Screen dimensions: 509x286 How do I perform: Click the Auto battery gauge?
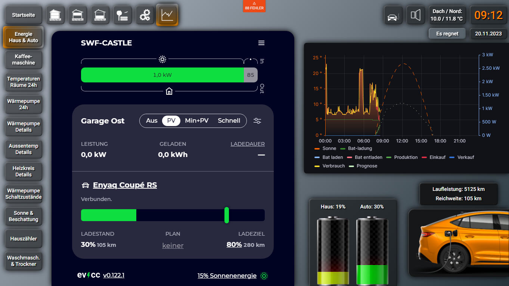tap(372, 251)
